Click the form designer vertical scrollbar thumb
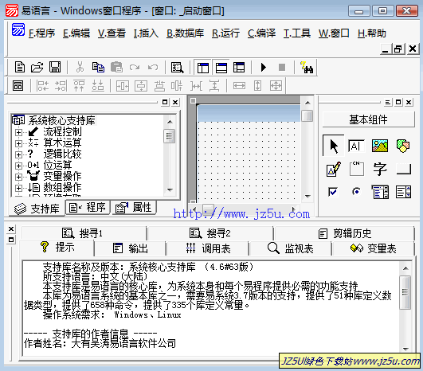 (x=307, y=116)
